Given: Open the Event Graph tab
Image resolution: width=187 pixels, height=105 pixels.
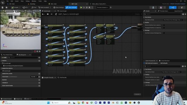Looking at the screenshot, I should point(62,11).
